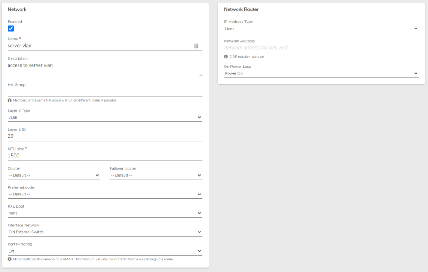This screenshot has height=272, width=428.
Task: Open the Cluster dropdown
Action: point(54,175)
